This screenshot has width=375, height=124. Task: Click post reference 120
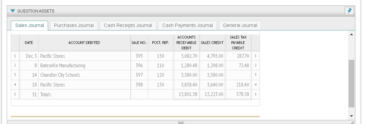pos(160,75)
